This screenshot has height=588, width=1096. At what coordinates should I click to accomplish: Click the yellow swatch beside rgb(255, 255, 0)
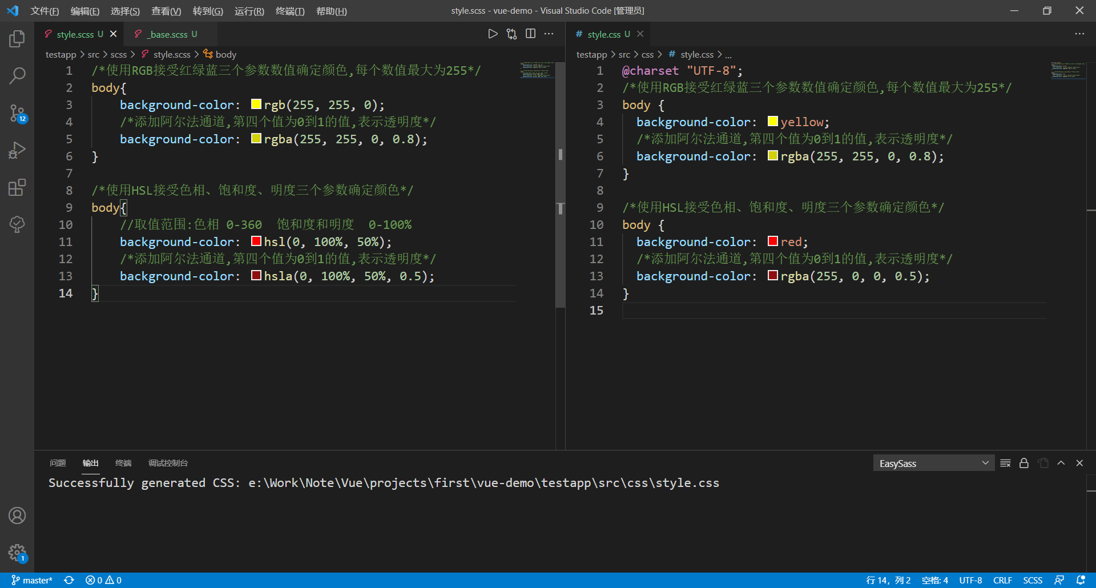[x=256, y=104]
